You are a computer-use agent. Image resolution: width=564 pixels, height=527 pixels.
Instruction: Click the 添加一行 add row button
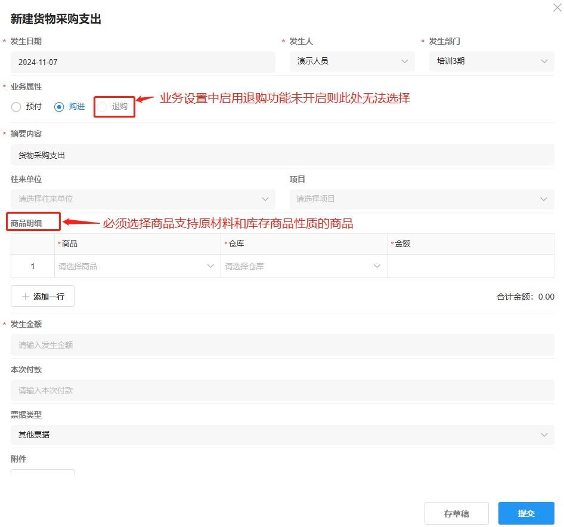(42, 296)
